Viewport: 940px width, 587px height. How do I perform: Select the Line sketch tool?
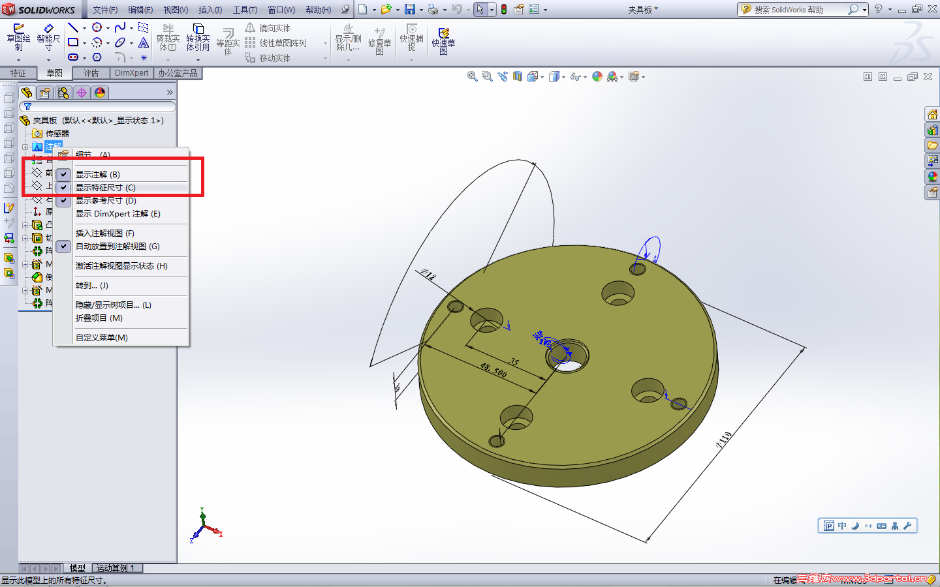(73, 27)
